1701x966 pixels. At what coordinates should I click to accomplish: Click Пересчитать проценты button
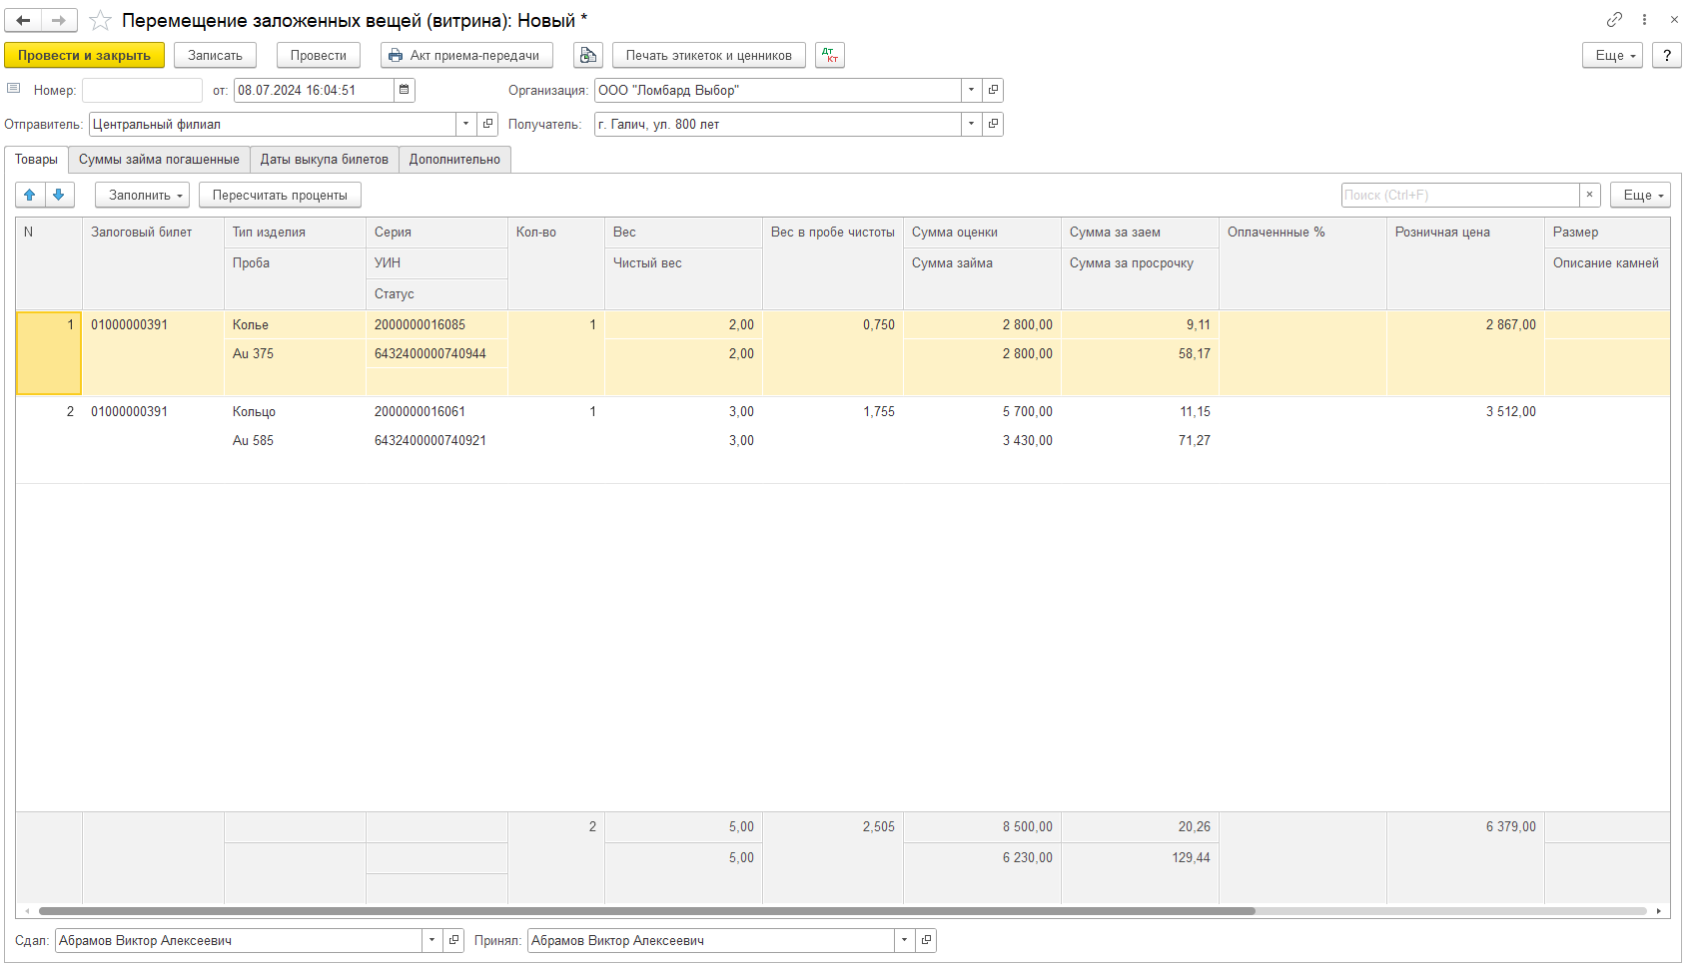pyautogui.click(x=280, y=195)
